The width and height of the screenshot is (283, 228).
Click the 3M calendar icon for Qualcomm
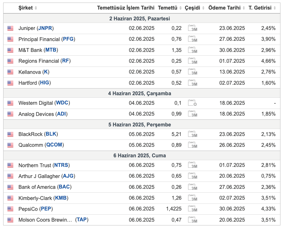pos(192,145)
